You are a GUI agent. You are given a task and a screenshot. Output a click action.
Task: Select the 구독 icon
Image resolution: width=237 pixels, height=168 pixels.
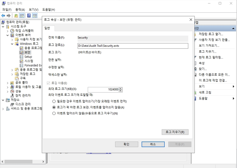(x=17, y=78)
